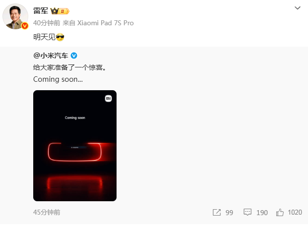The image size is (308, 228).
Task: Click the orange verified V badge
Action: [x=25, y=26]
